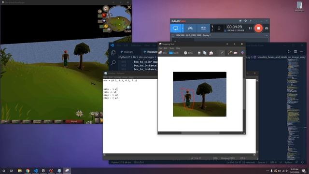
Task: Stop the Bandicam recording
Action: (x=258, y=28)
